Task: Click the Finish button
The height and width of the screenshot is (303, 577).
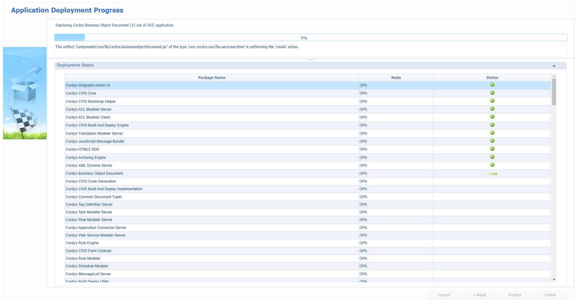Action: pos(550,295)
